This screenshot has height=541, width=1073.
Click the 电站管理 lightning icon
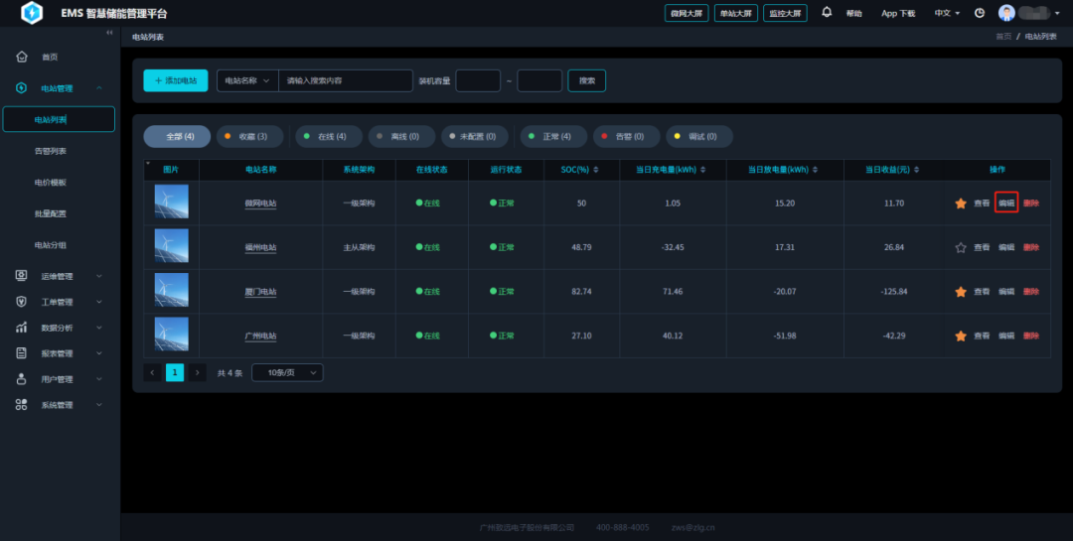pyautogui.click(x=21, y=88)
